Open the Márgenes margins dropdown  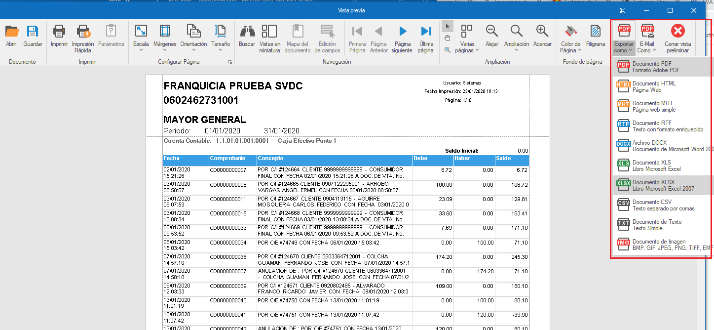(x=165, y=39)
